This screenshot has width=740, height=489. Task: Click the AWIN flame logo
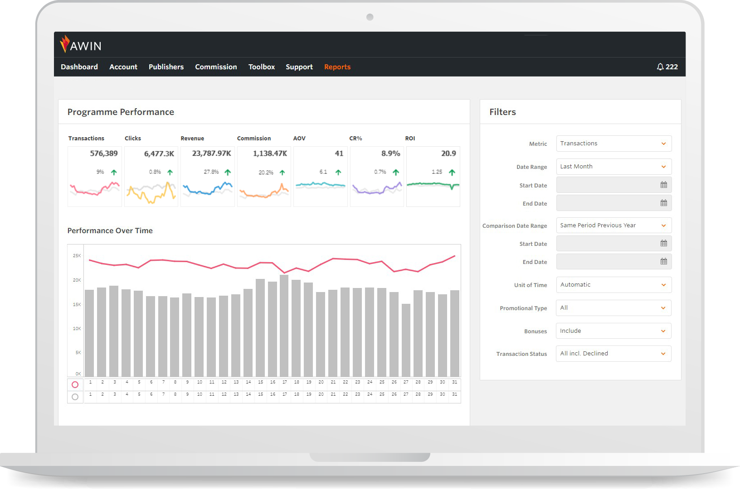tap(65, 44)
